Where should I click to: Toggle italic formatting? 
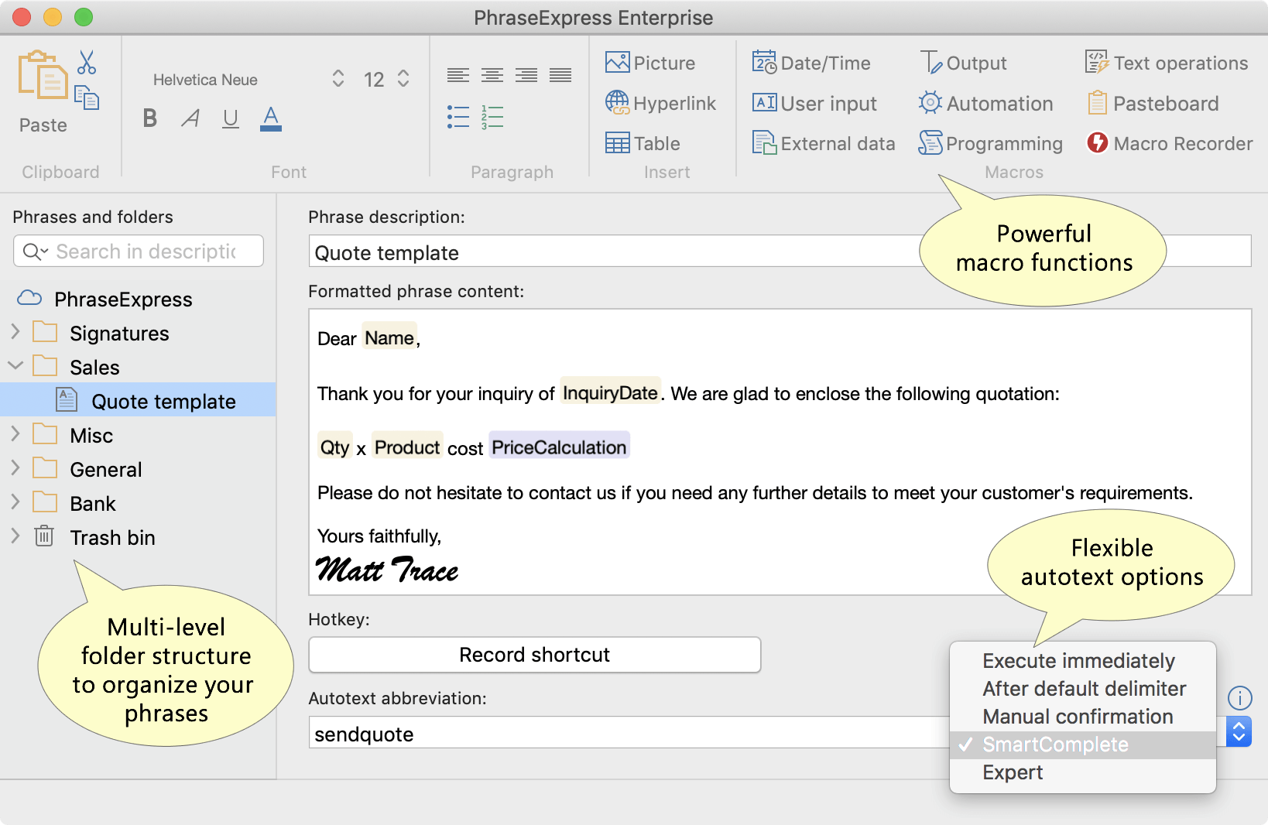click(190, 118)
